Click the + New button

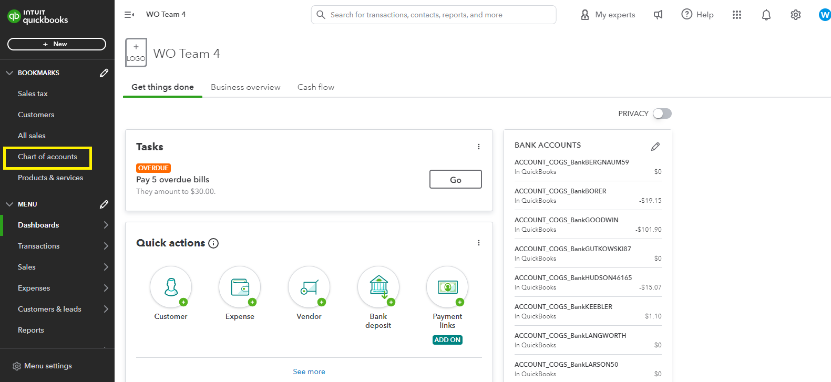[57, 44]
